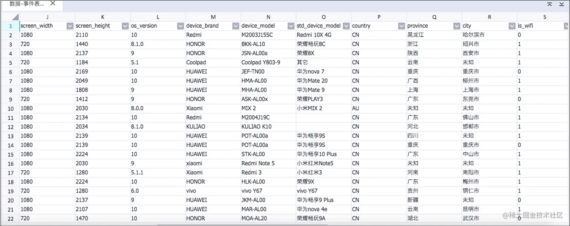Click the cell Redmi 10X 4G
Image resolution: width=570 pixels, height=226 pixels.
click(324, 35)
